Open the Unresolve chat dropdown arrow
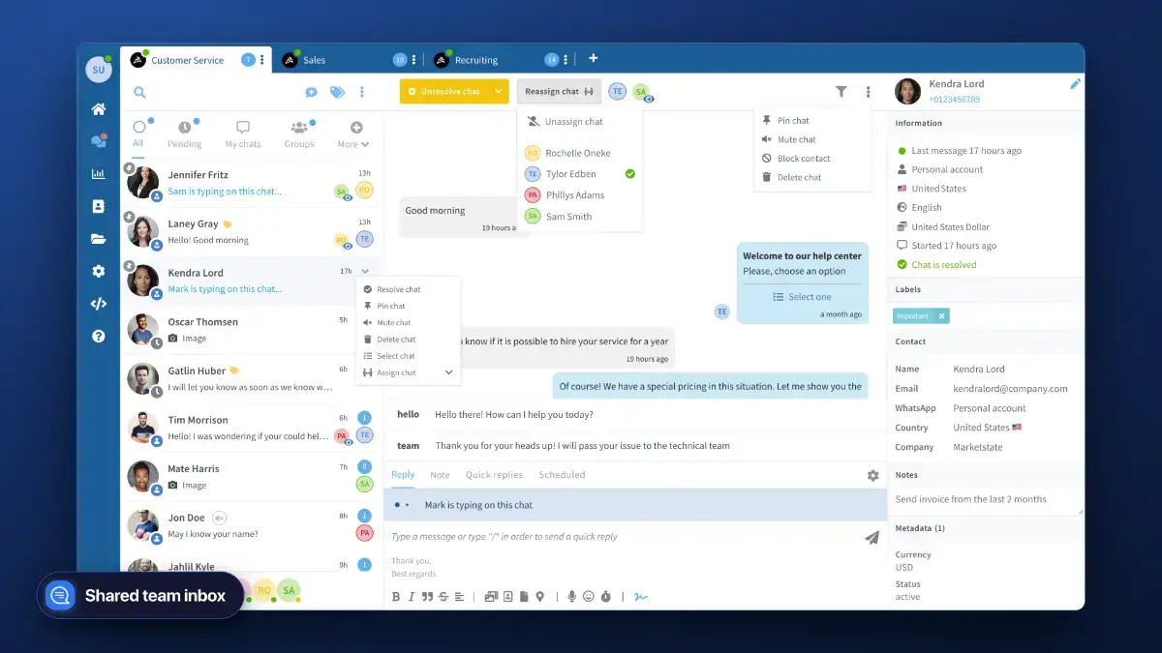 coord(498,92)
